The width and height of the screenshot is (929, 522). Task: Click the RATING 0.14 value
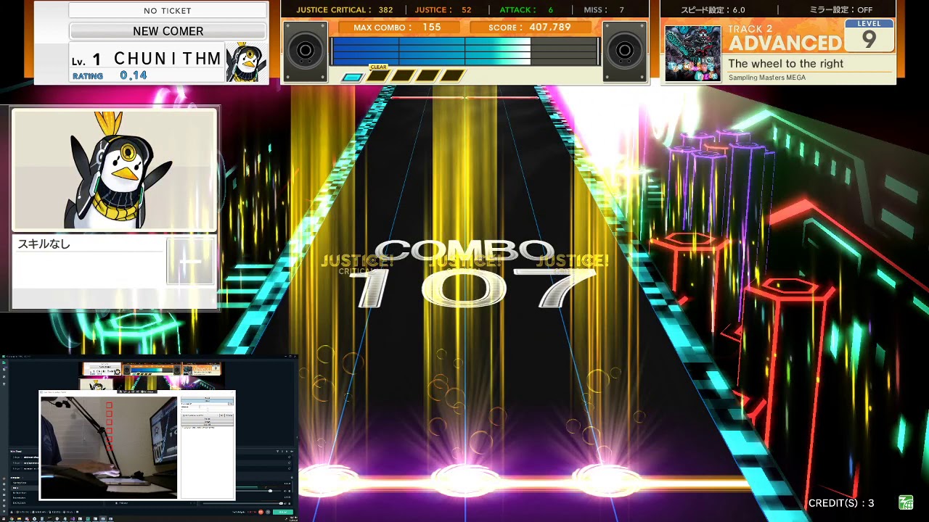tap(134, 75)
